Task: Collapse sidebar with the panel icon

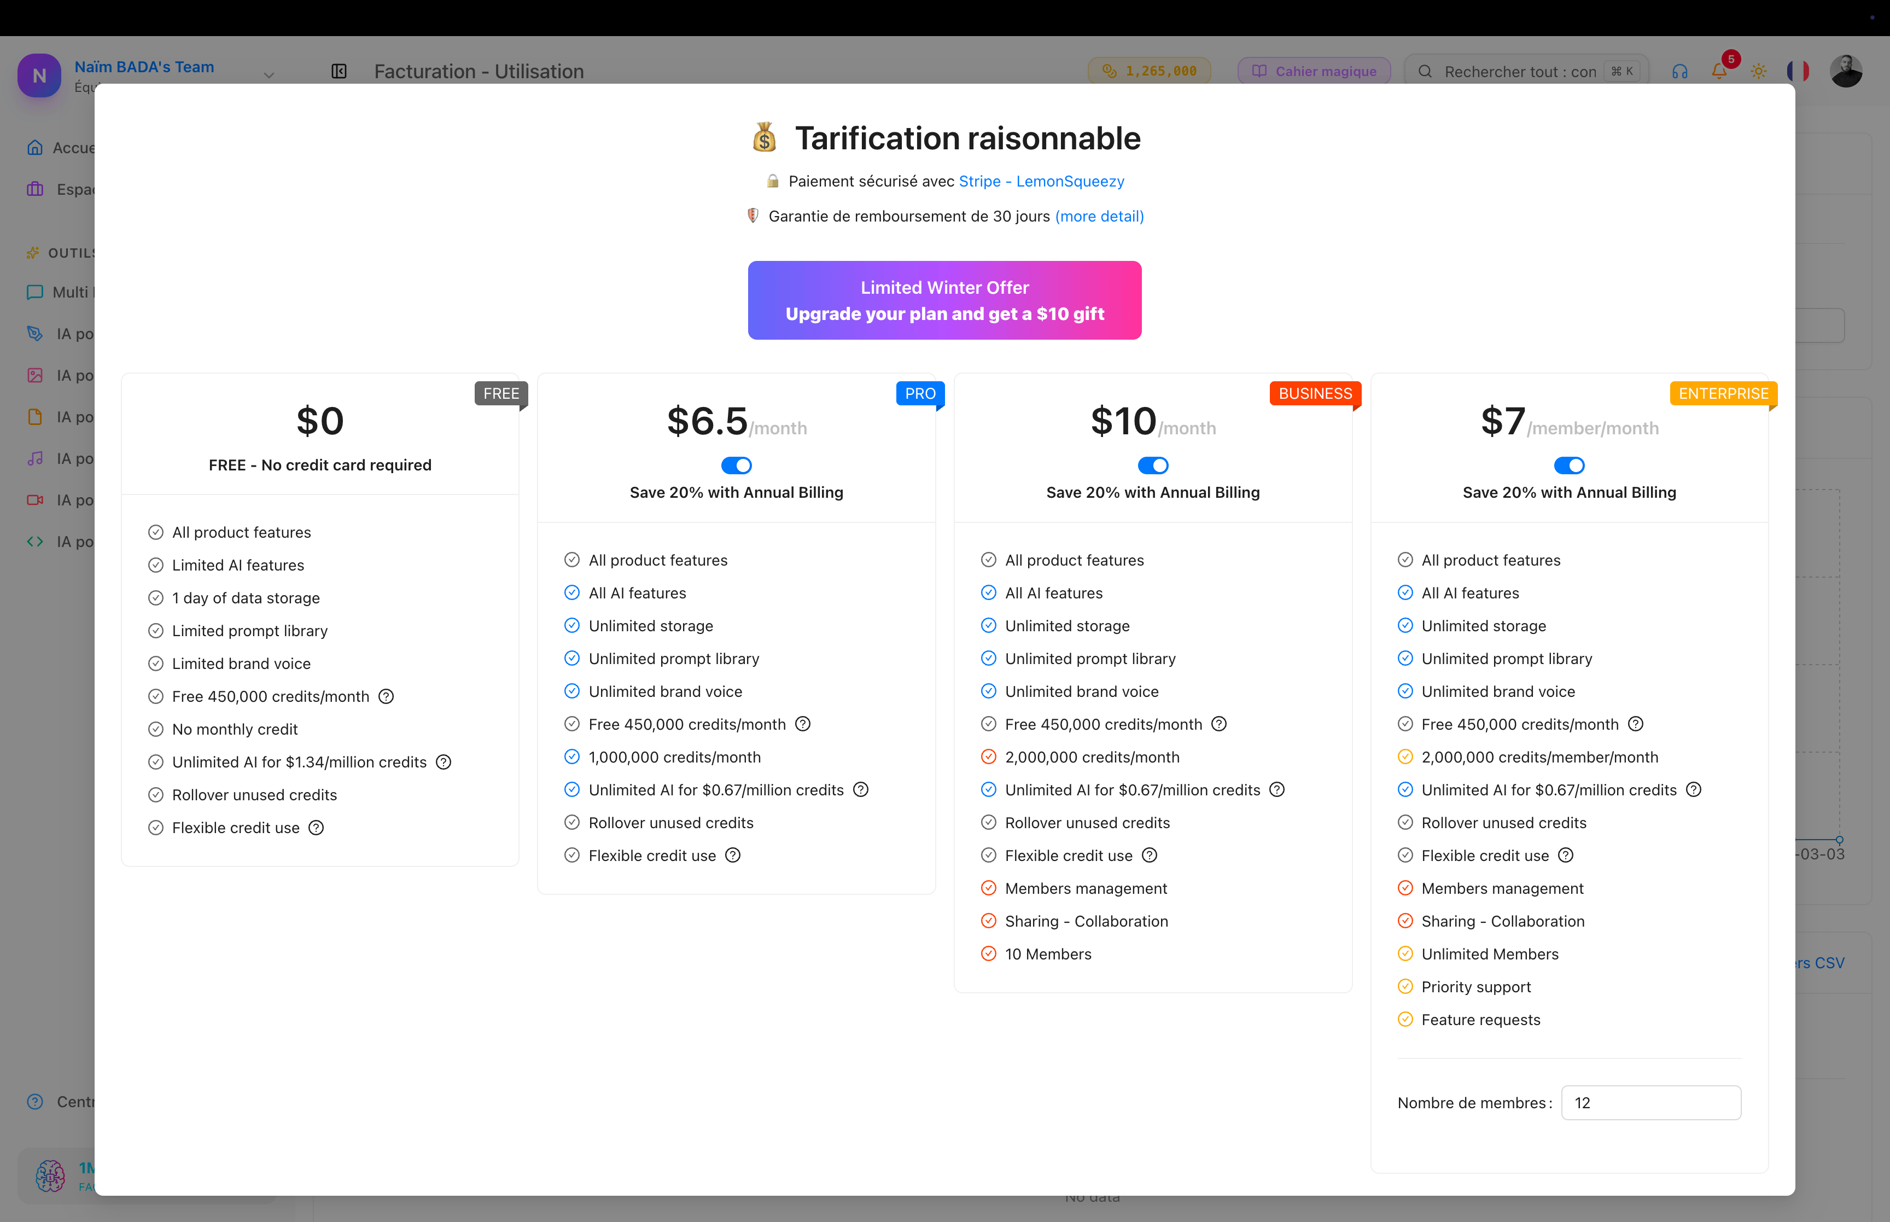Action: pos(339,72)
